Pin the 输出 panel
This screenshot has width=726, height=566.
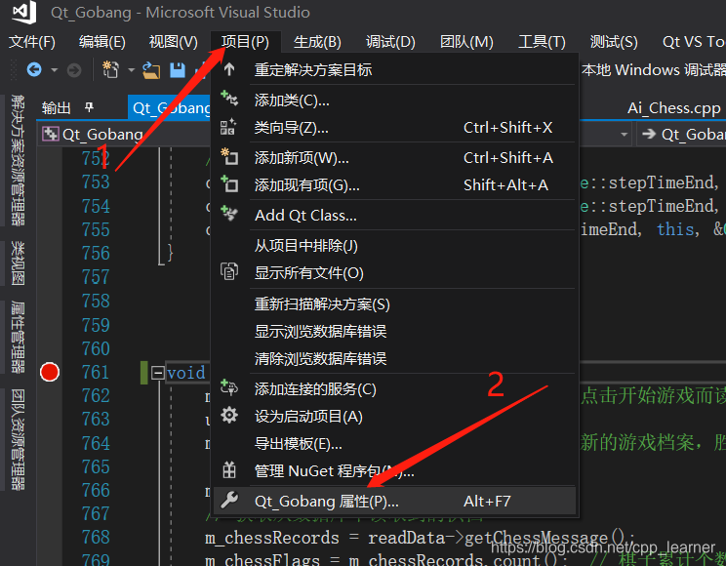point(89,107)
